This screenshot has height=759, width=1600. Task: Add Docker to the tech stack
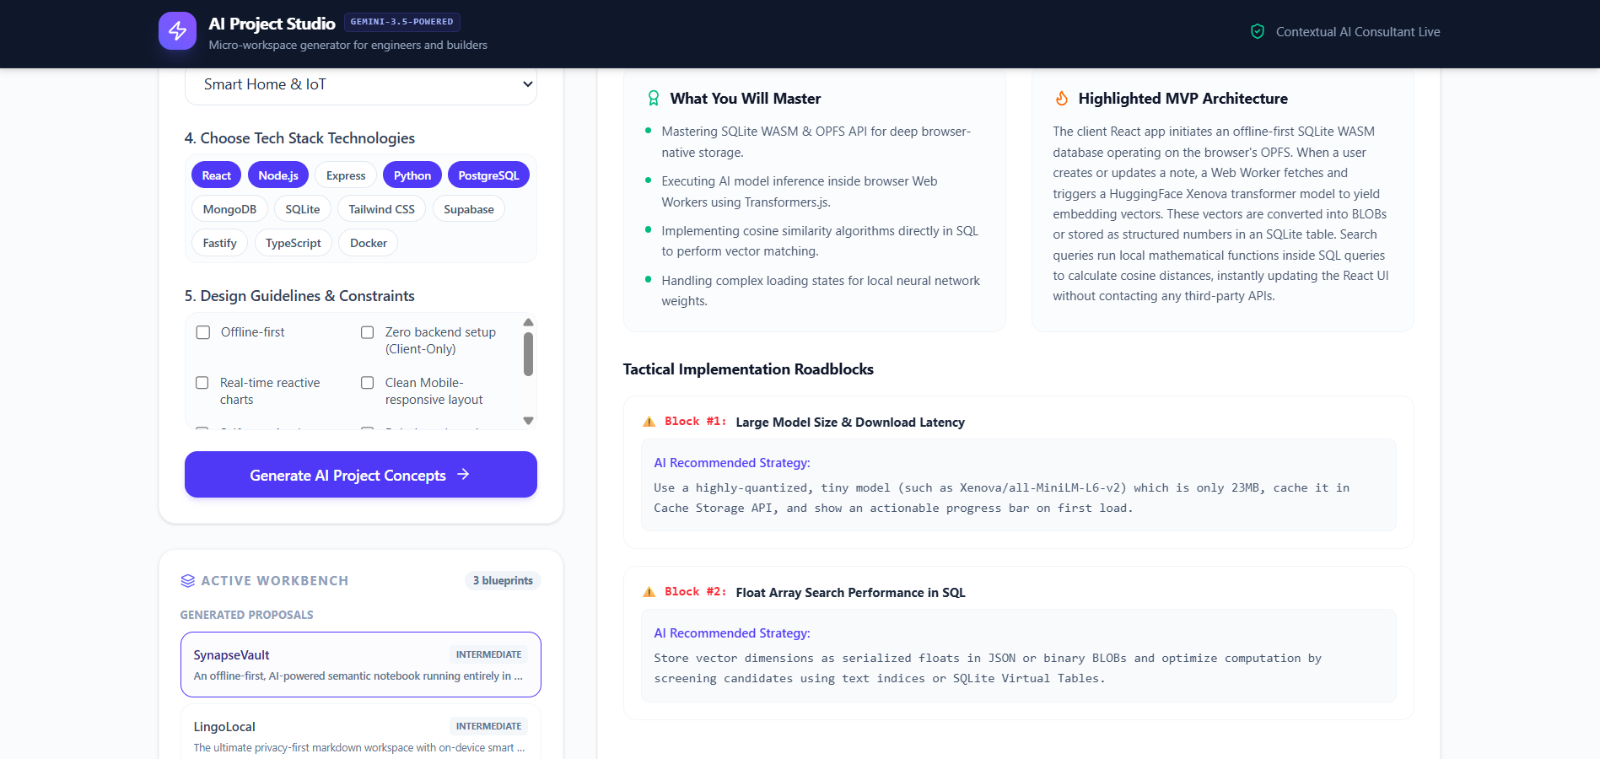click(x=369, y=243)
